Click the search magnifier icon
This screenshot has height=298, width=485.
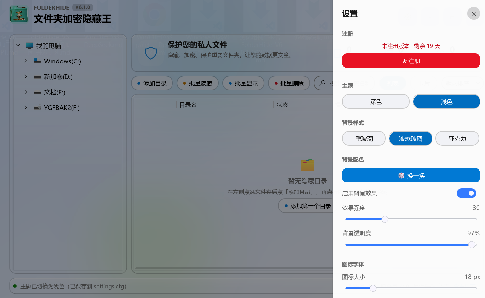click(322, 83)
